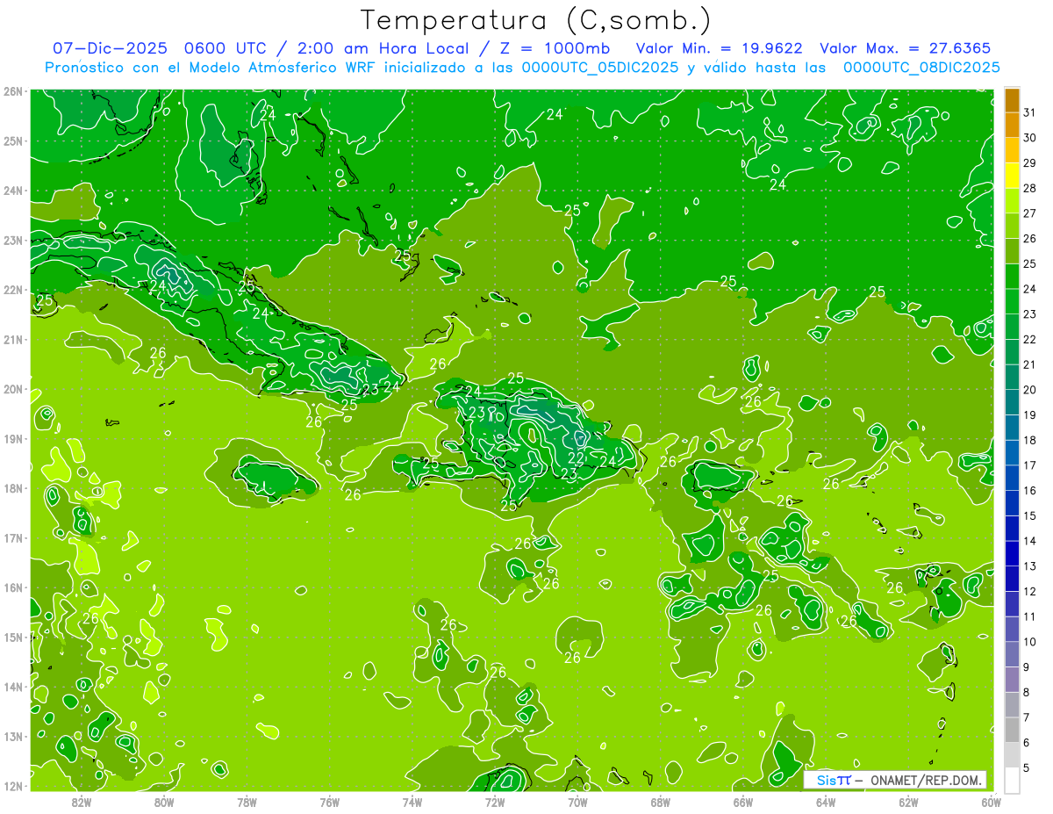Image resolution: width=1053 pixels, height=814 pixels.
Task: Click the 66W longitude axis label
Action: point(743,802)
